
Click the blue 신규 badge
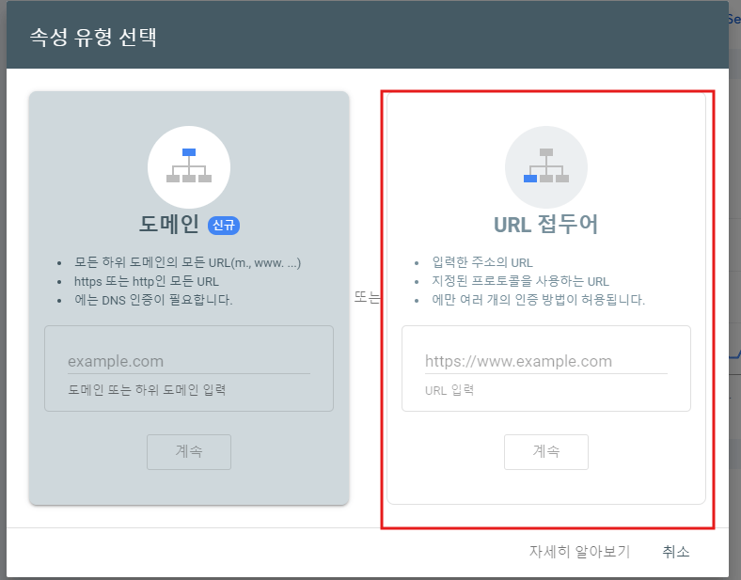[224, 225]
